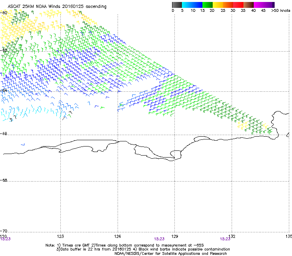Click the '123' longitude label
The image size is (292, 256).
60,236
